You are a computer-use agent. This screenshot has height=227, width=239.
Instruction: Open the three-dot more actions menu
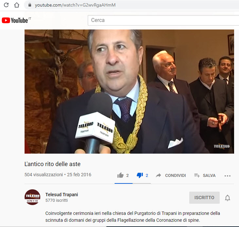[228, 176]
